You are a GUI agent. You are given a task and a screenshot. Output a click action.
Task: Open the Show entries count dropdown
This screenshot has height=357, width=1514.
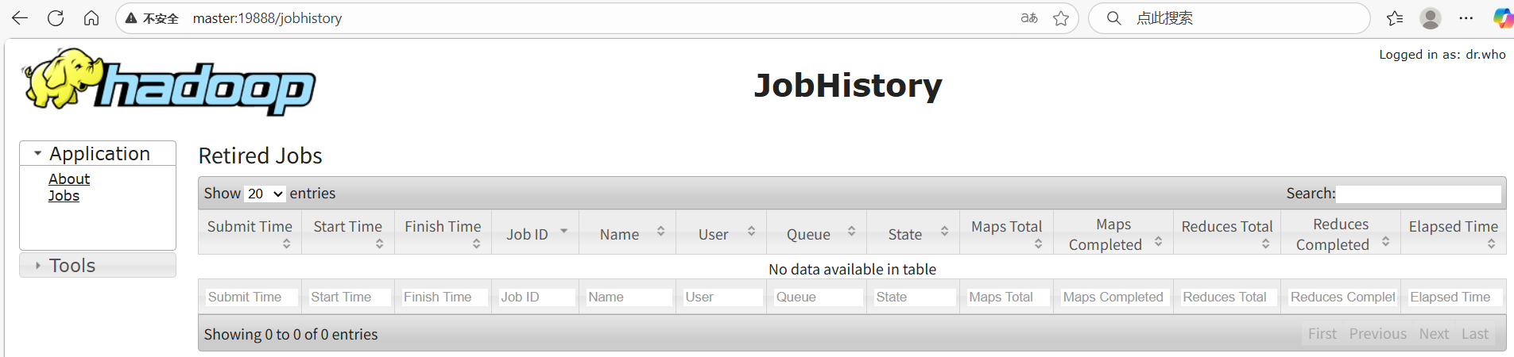[265, 194]
